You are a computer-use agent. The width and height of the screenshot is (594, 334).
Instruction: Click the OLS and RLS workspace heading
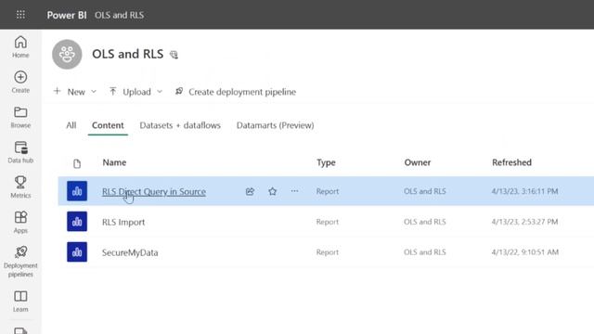tap(128, 54)
